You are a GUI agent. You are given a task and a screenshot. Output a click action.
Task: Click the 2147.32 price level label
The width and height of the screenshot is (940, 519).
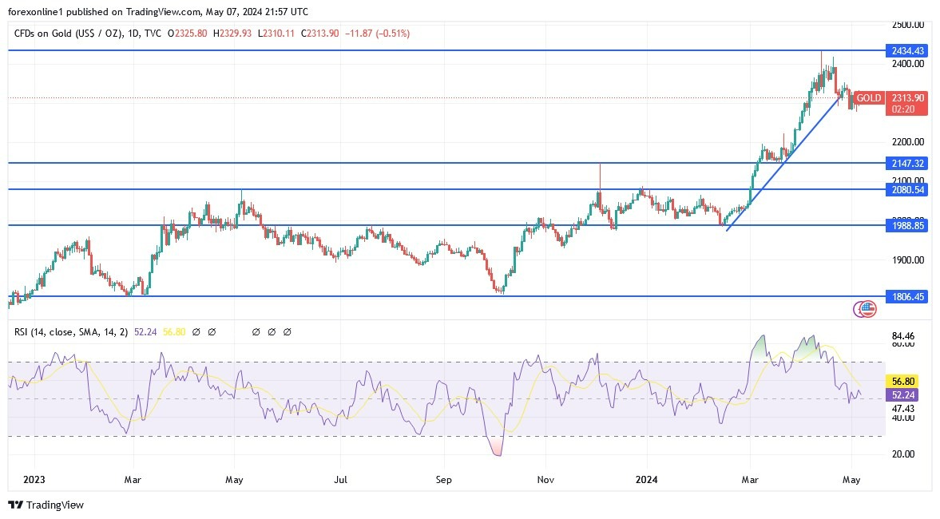tap(908, 163)
